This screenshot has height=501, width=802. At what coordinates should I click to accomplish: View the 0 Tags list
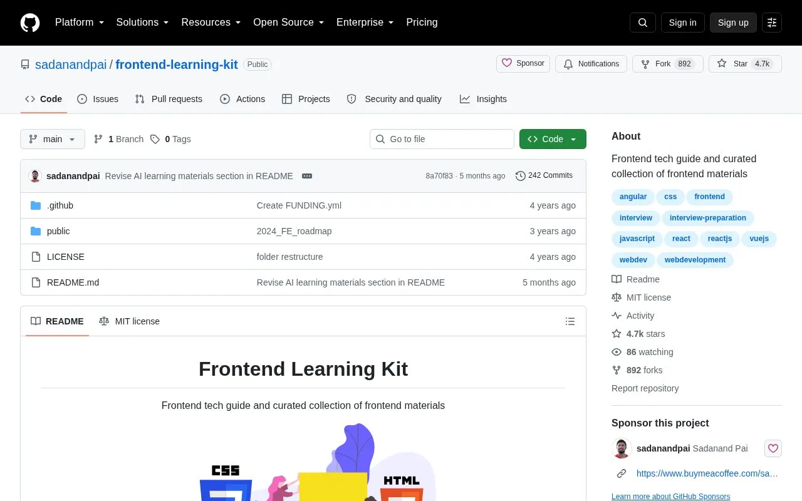(x=170, y=139)
